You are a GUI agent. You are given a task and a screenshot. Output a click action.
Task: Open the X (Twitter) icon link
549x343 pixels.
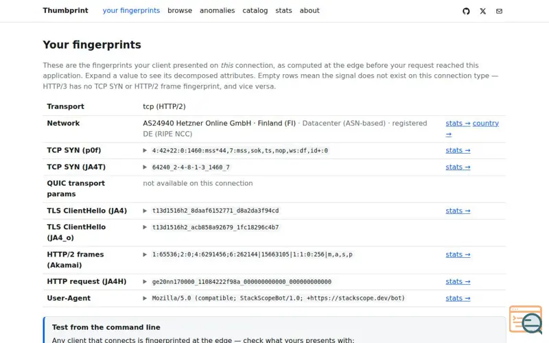pyautogui.click(x=483, y=11)
